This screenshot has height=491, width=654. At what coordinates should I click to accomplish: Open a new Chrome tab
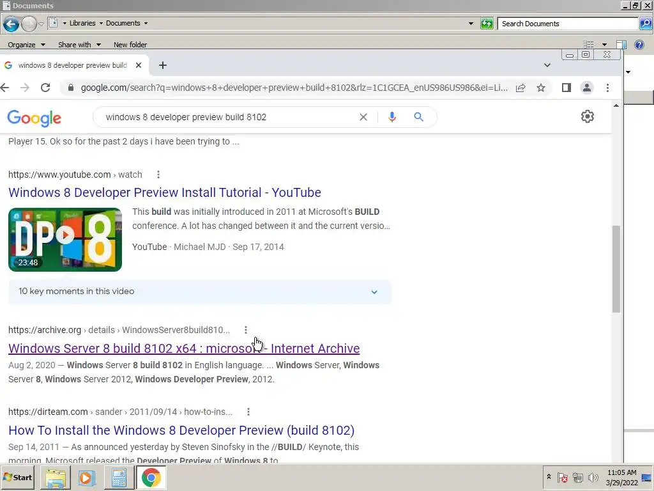pyautogui.click(x=163, y=65)
